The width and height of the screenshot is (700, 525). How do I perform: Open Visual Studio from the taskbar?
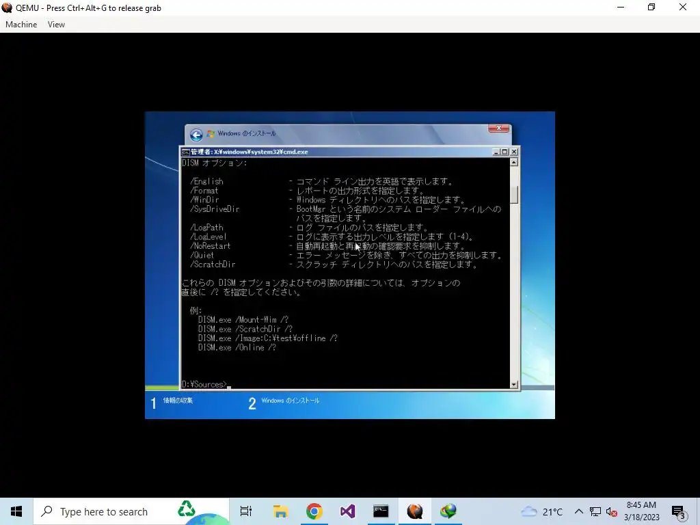348,511
